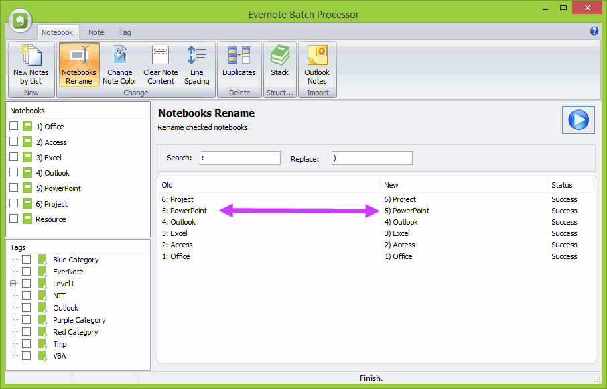Select the Notebooks Rename tool

click(x=79, y=64)
